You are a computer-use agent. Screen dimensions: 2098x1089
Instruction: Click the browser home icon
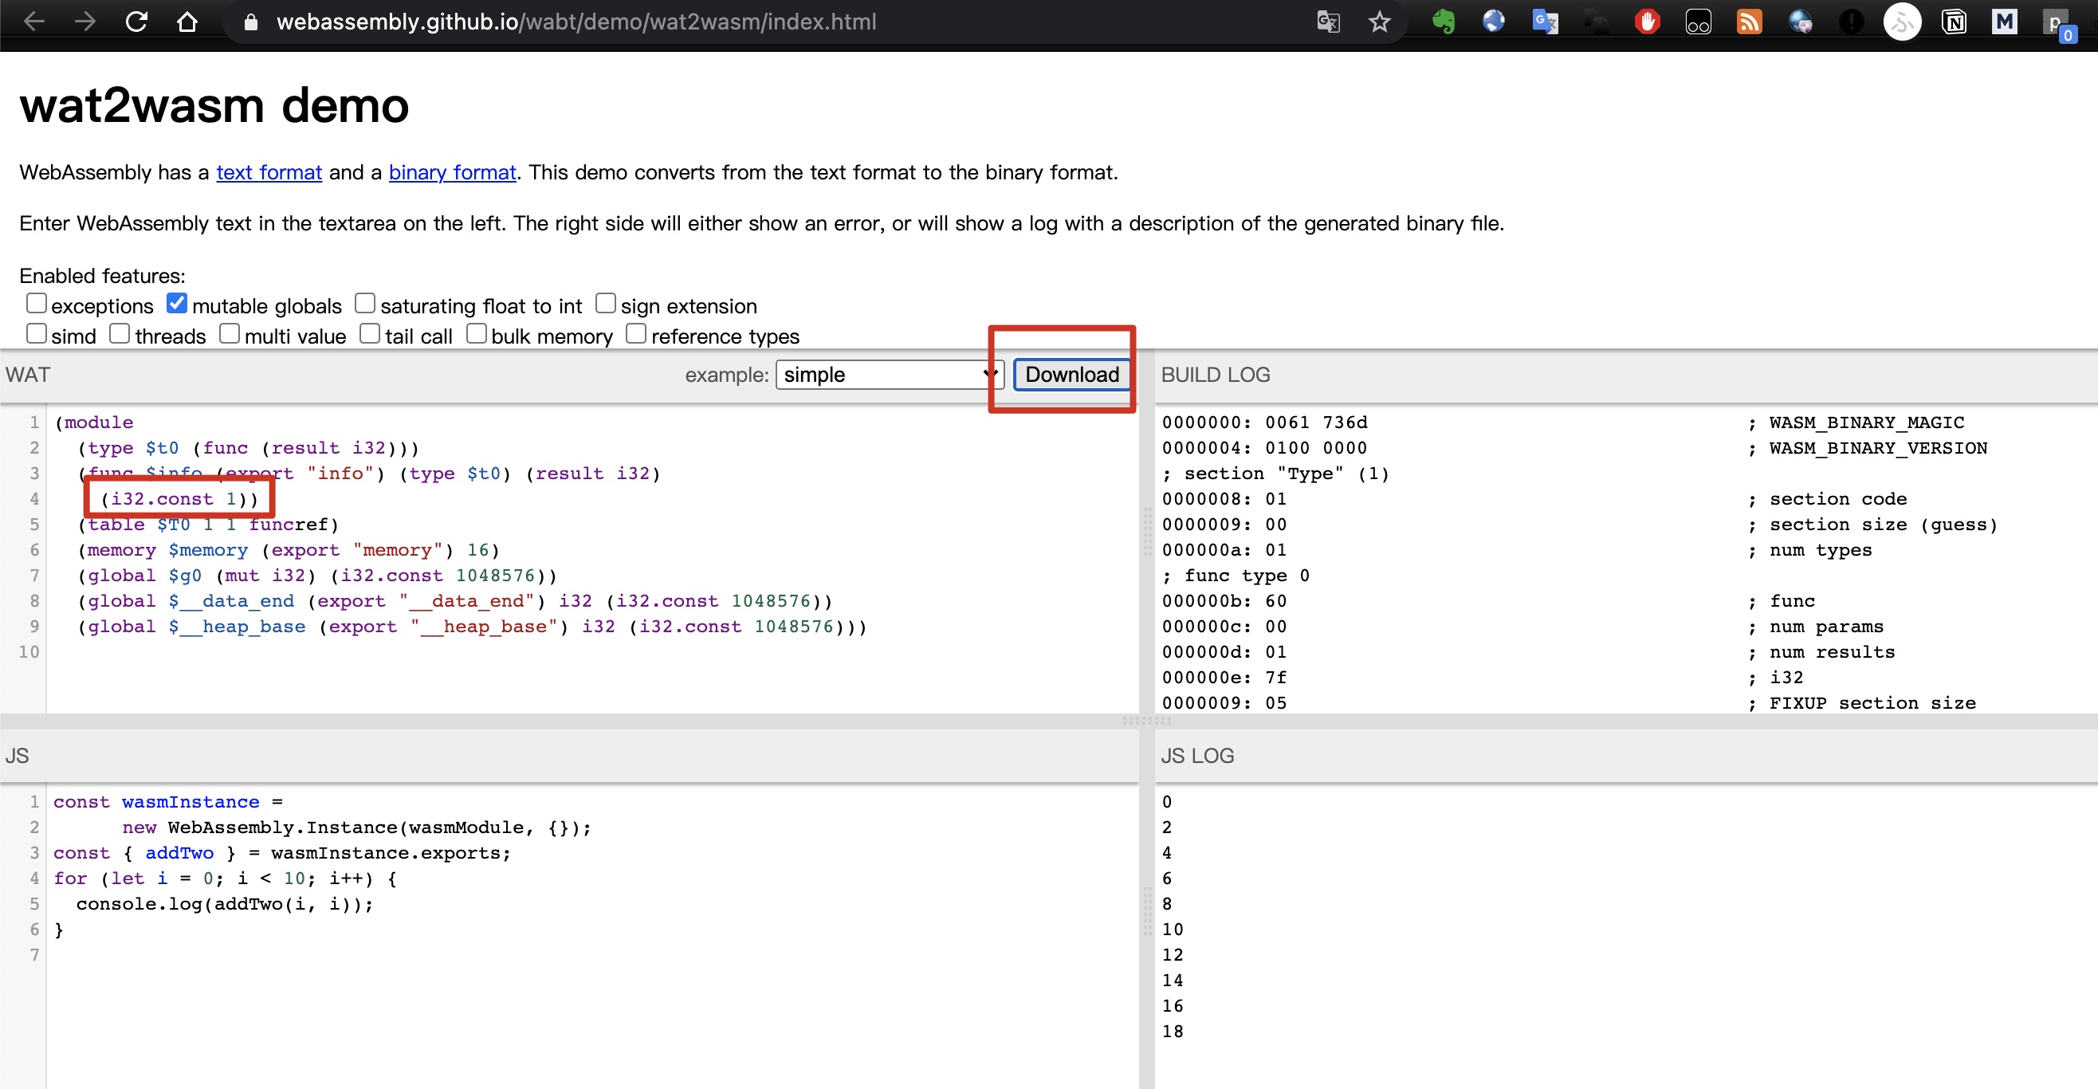pos(187,22)
